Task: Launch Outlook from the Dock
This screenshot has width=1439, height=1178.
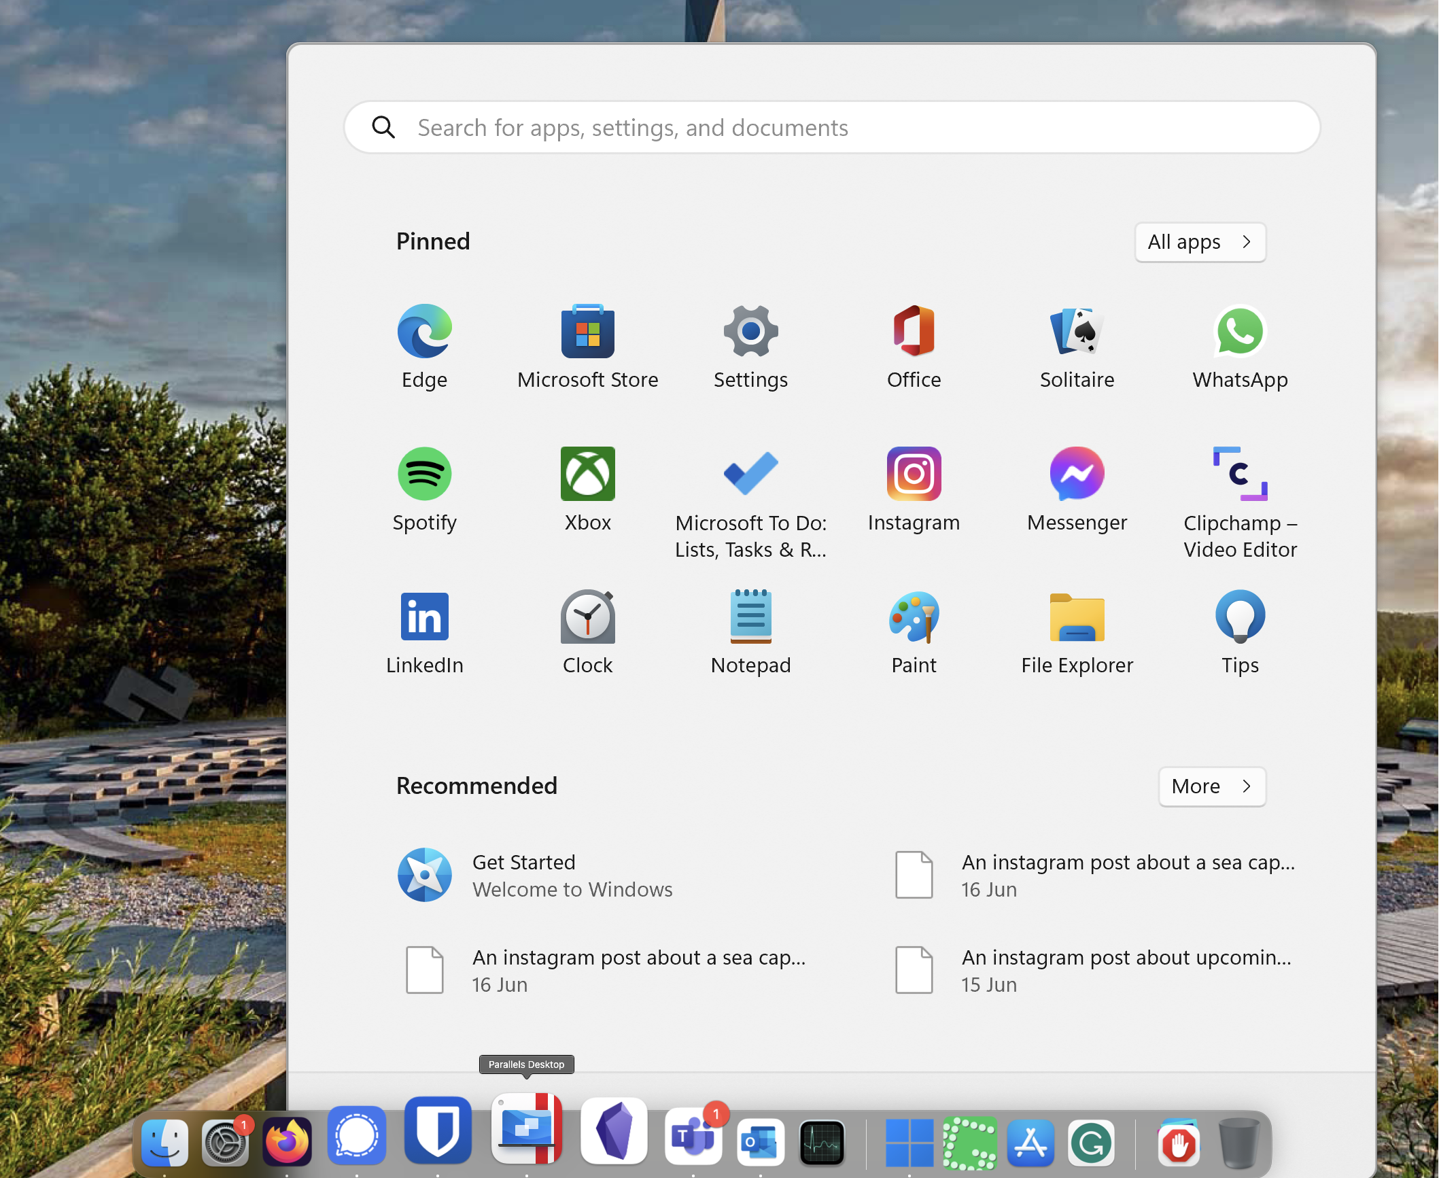Action: (760, 1142)
